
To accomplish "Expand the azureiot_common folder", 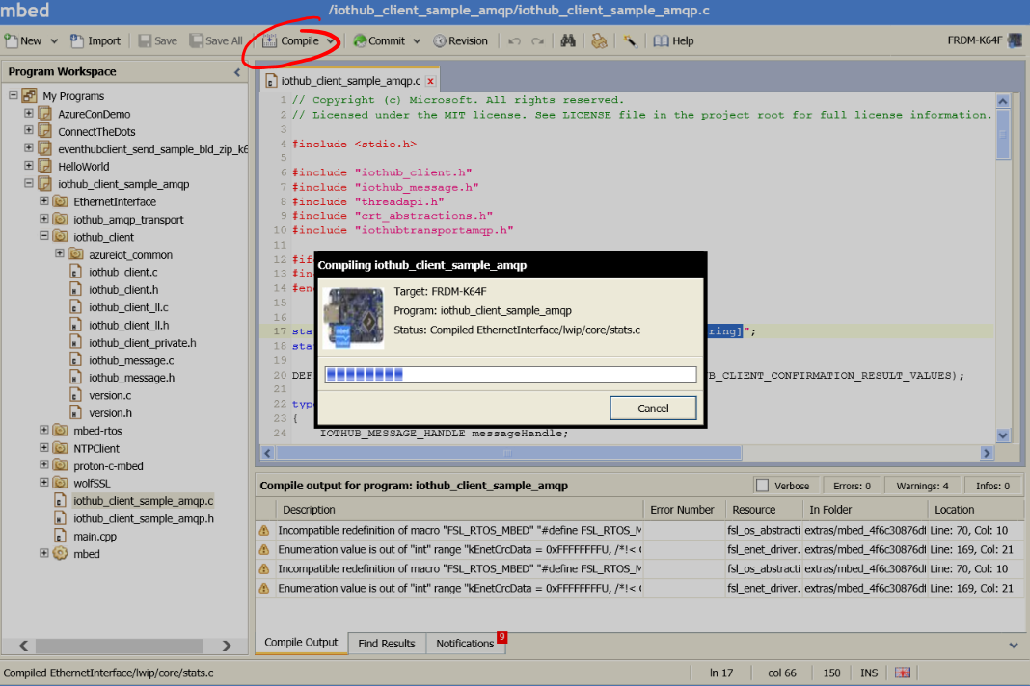I will click(60, 253).
